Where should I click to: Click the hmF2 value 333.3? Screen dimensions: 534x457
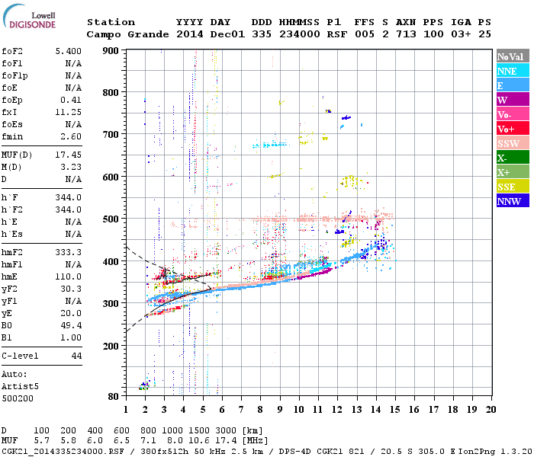pos(69,252)
